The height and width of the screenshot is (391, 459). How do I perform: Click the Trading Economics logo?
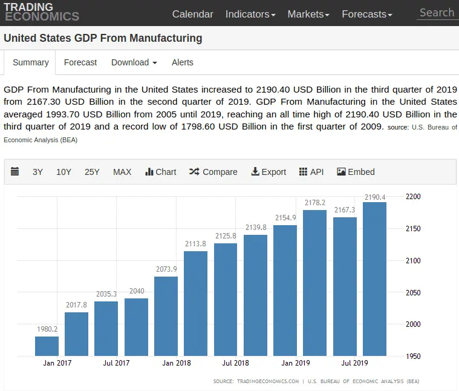tap(41, 12)
